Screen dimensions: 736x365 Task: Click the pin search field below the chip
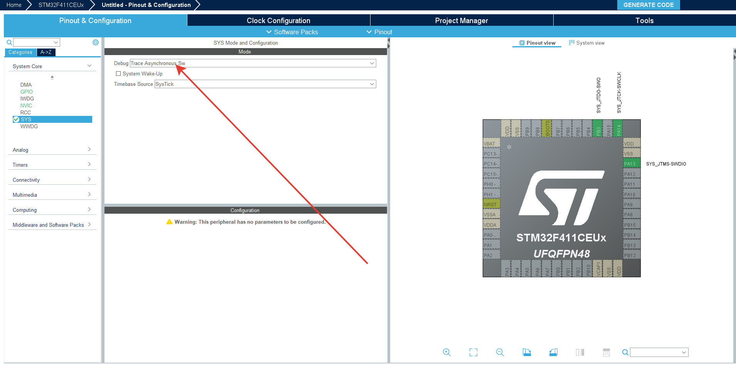pos(655,352)
